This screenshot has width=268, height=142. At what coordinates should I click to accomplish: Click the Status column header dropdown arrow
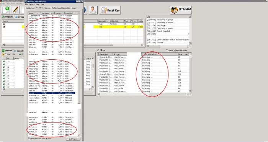[92, 59]
